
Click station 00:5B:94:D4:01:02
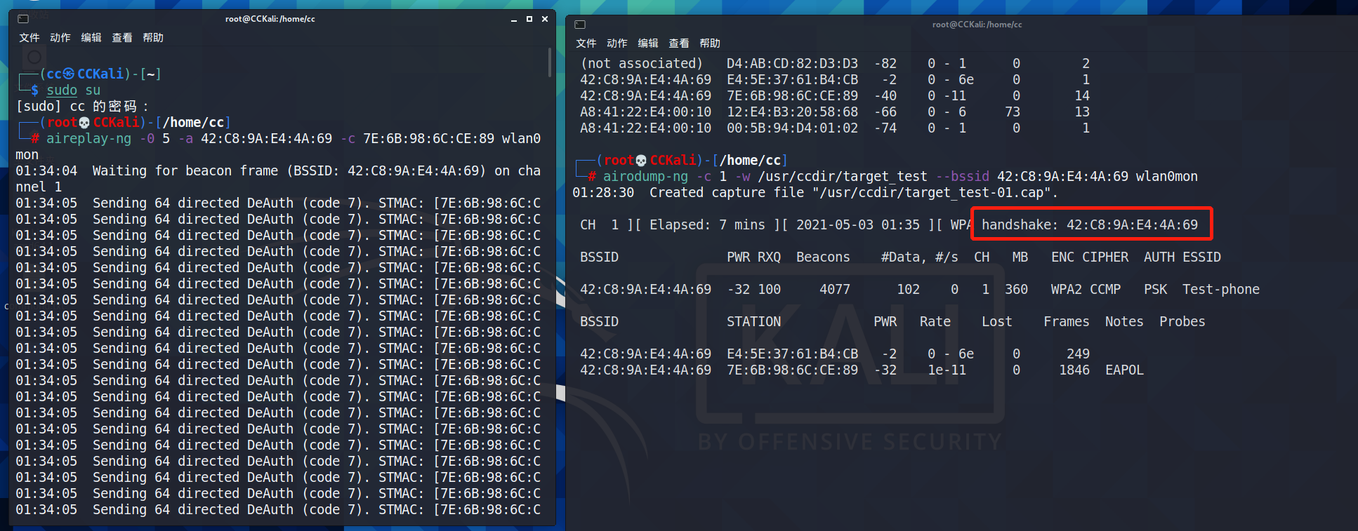tap(792, 128)
